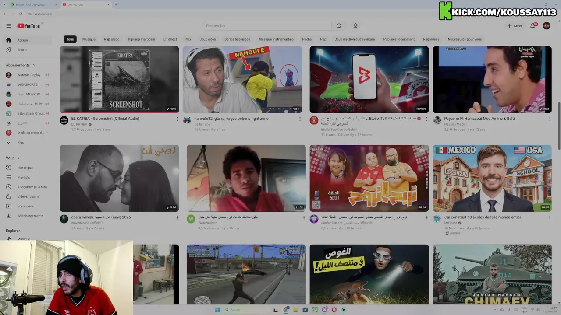Open Nassim Mezlini channel link
The height and width of the screenshot is (315, 561).
pos(456,124)
